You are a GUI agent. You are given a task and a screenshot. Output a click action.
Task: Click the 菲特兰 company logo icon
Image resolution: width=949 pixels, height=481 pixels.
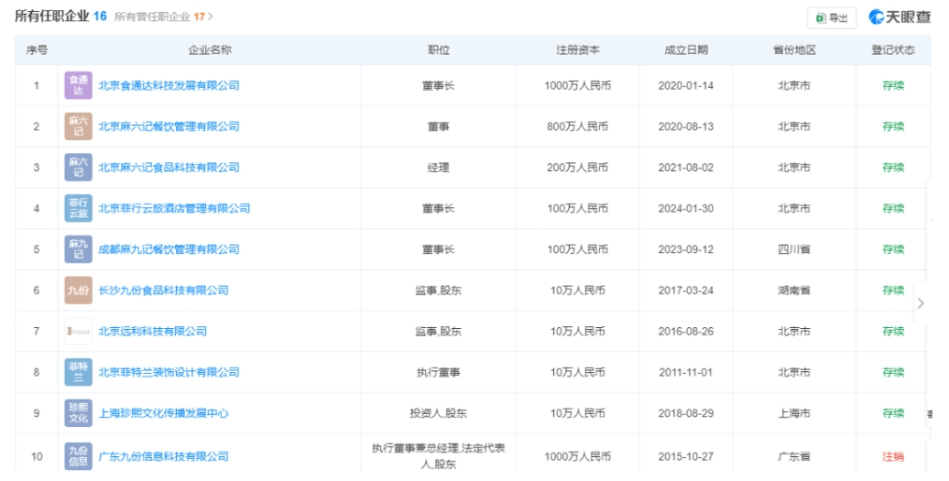coord(78,372)
